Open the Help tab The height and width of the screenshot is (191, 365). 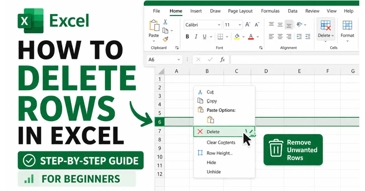[349, 11]
